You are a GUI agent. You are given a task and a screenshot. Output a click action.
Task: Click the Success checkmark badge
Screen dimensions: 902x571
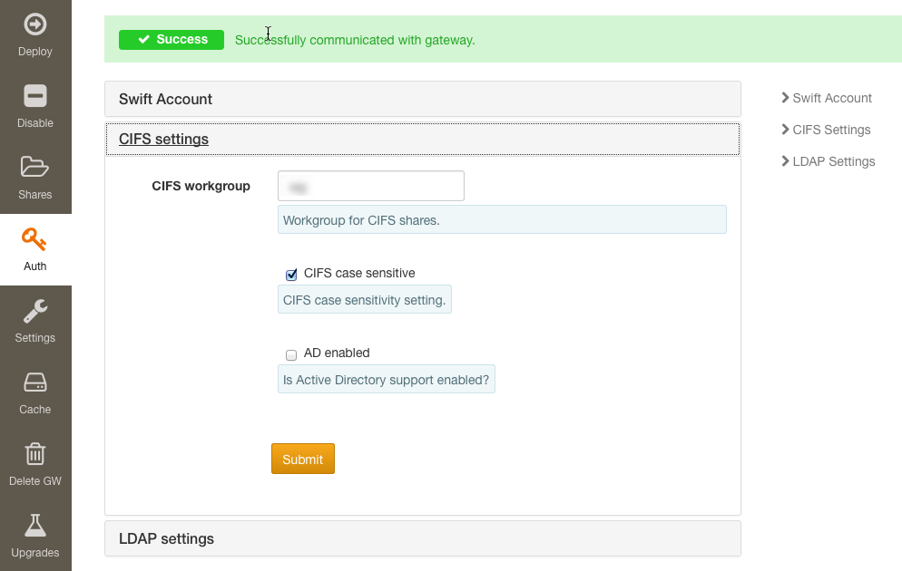[x=172, y=40]
